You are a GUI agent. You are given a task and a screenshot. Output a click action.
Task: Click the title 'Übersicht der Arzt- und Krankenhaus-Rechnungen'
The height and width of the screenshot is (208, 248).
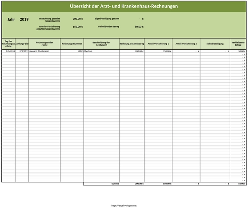click(x=124, y=6)
